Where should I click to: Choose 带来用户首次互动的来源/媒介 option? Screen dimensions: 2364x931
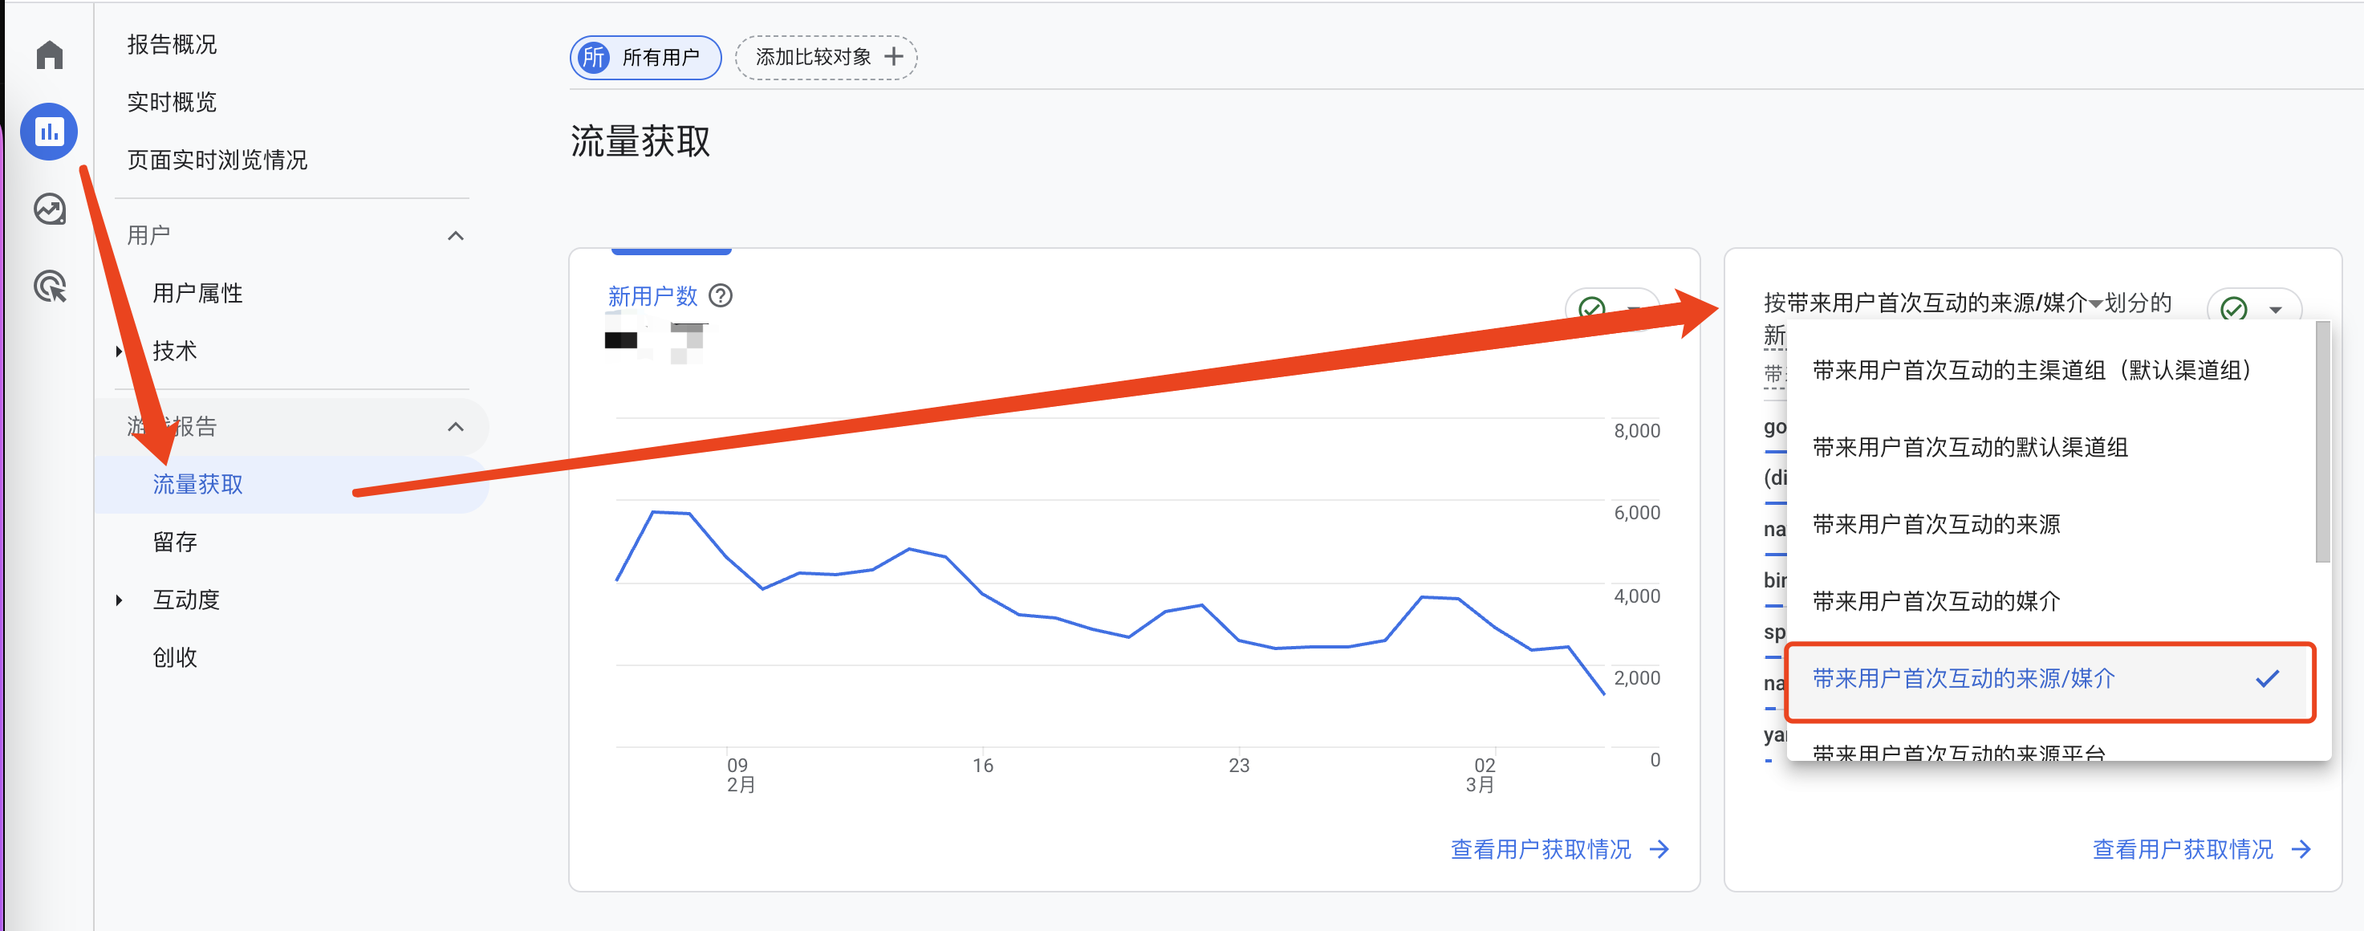(x=2051, y=678)
